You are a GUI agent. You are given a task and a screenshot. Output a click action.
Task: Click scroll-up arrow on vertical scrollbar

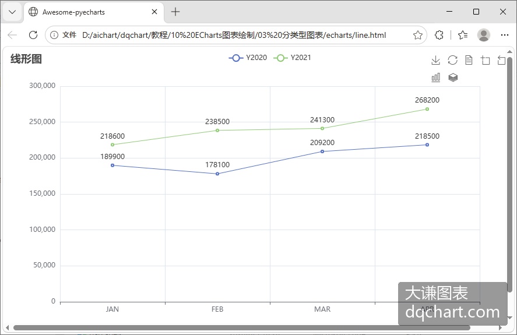coord(509,52)
